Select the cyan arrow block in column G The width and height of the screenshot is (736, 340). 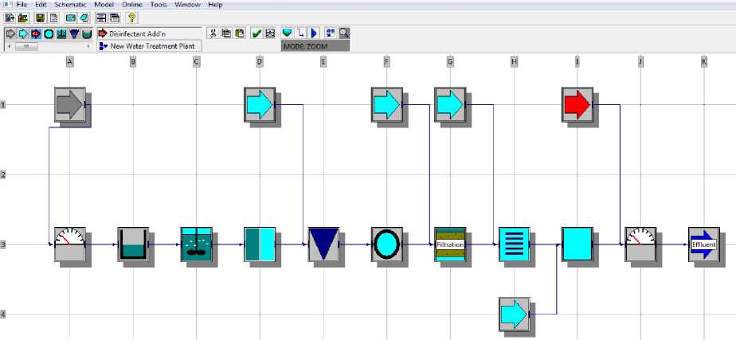450,104
